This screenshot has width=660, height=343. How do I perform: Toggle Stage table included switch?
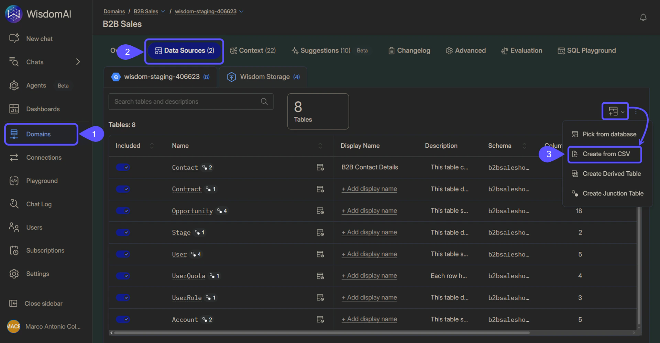tap(123, 232)
